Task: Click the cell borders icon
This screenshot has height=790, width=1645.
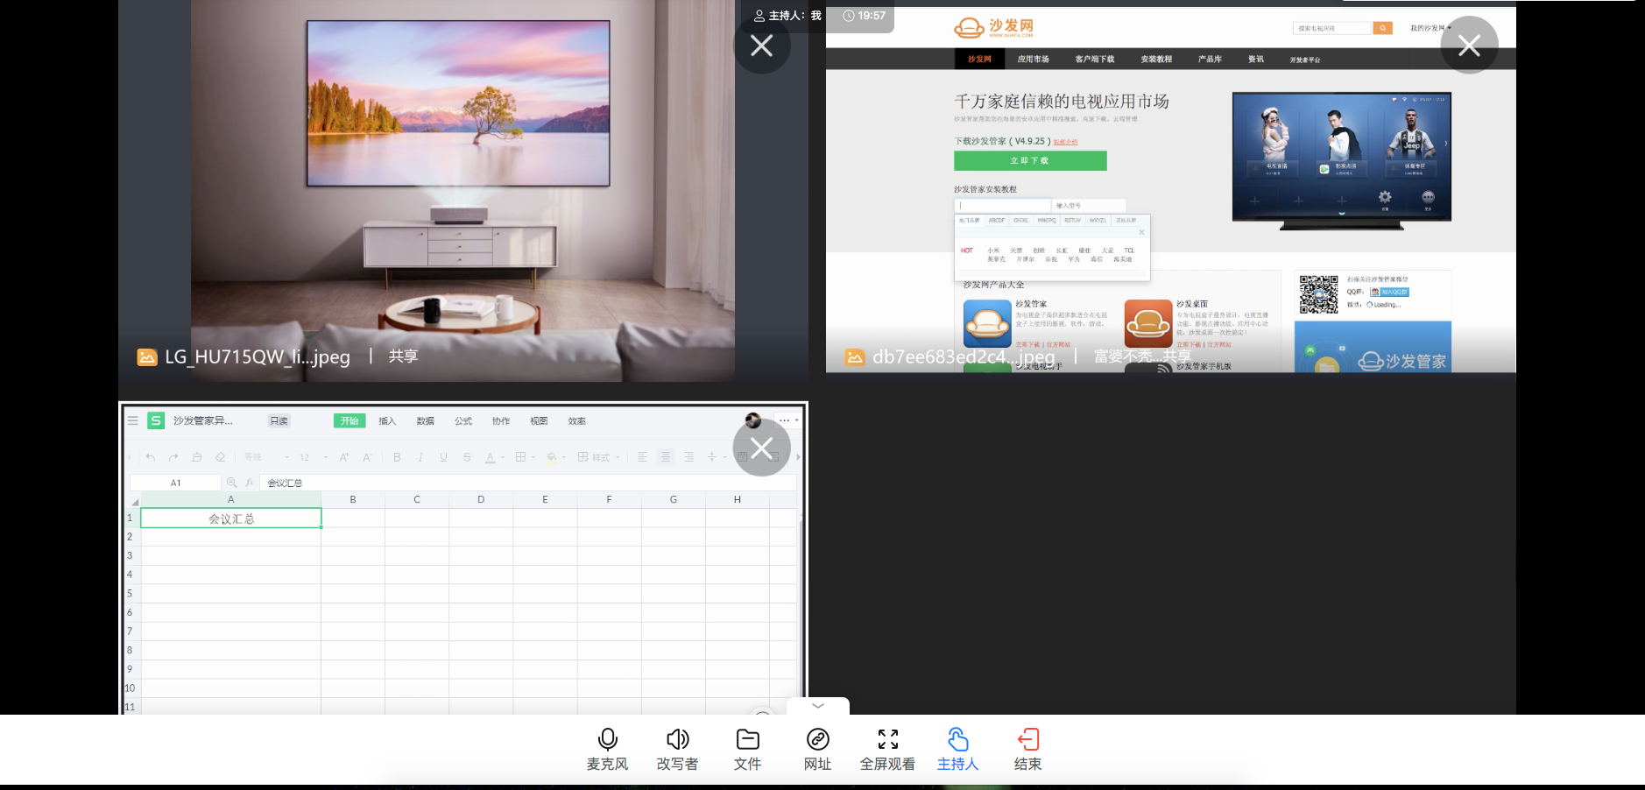Action: (520, 457)
